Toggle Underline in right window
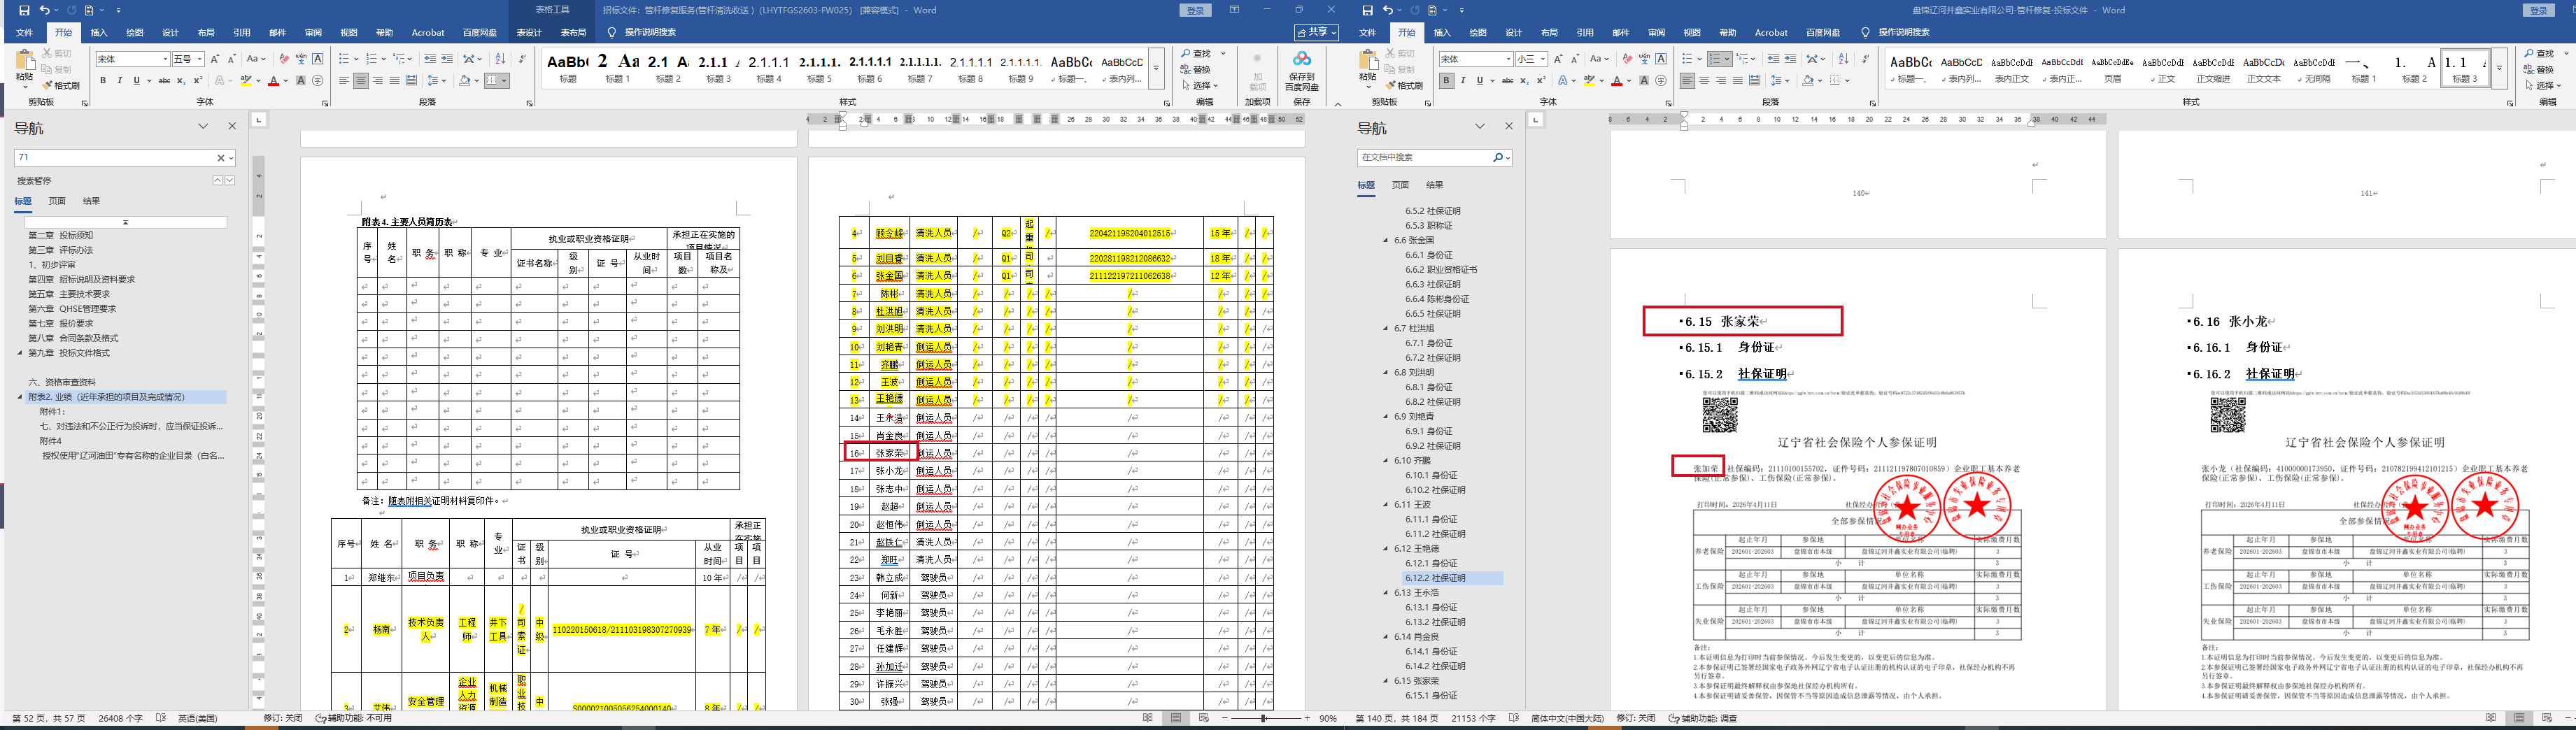This screenshot has width=2576, height=730. (1479, 81)
